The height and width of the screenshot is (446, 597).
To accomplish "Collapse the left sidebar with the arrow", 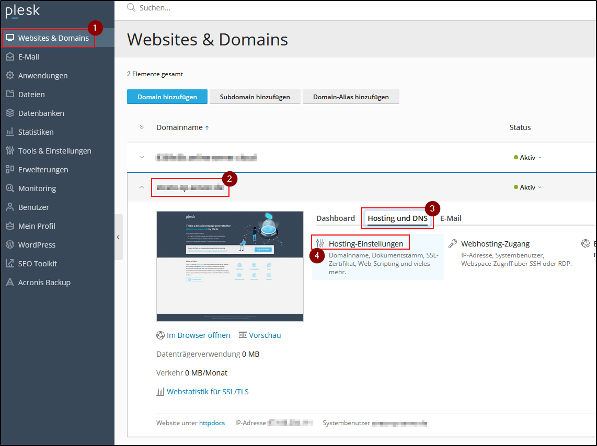I will pyautogui.click(x=118, y=236).
